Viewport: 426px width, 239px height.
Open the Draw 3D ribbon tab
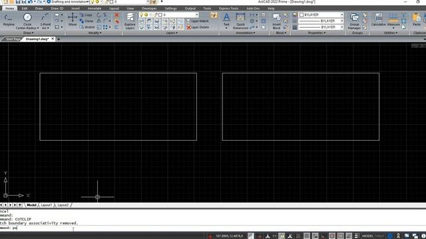point(57,9)
